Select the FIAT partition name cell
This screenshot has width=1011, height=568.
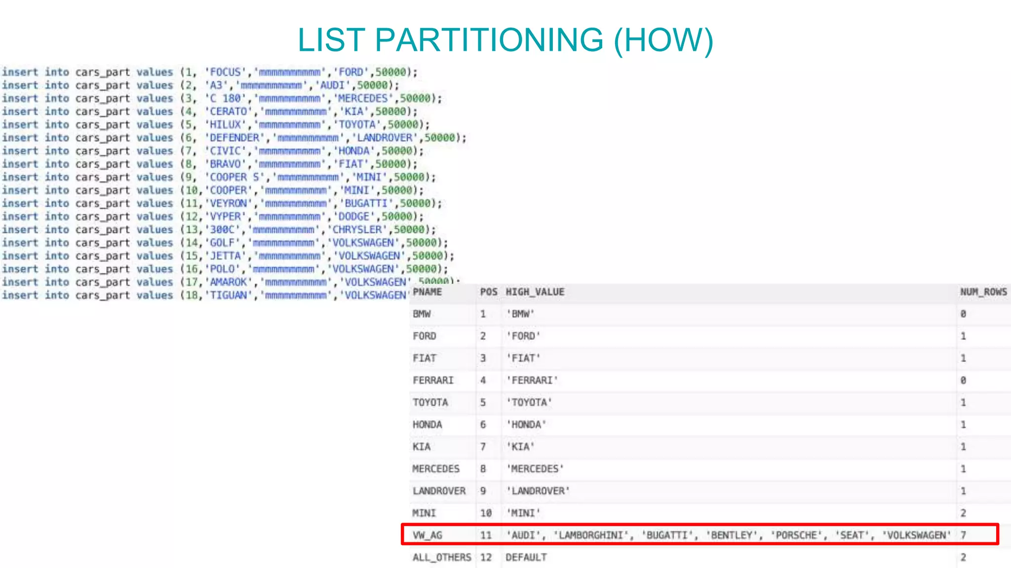[x=425, y=358]
